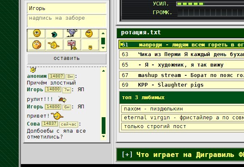Click the chat log scrollbar thumb

tap(103, 126)
